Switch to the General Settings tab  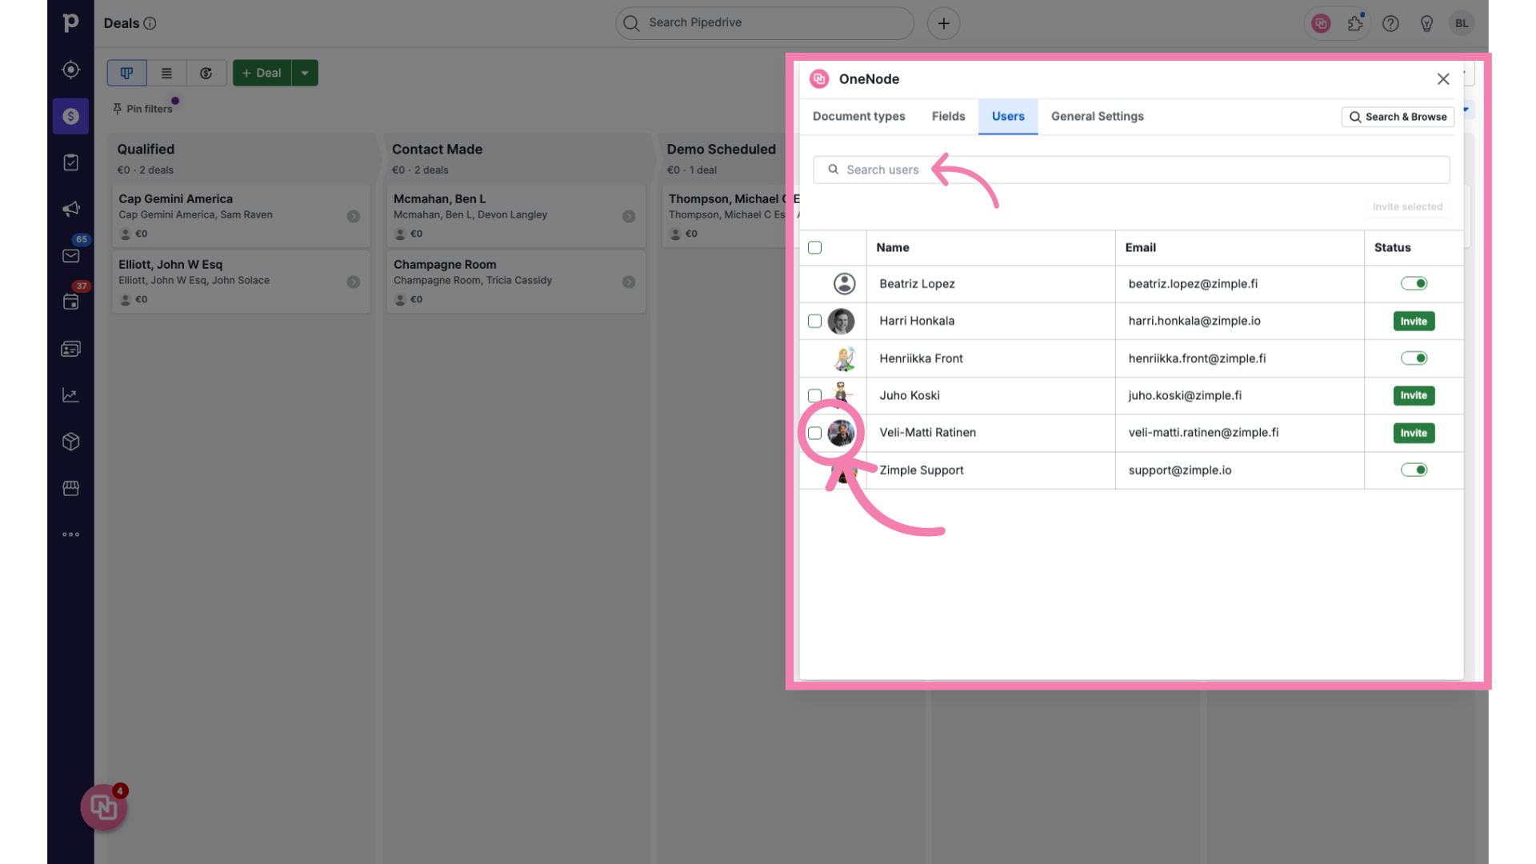click(x=1097, y=116)
